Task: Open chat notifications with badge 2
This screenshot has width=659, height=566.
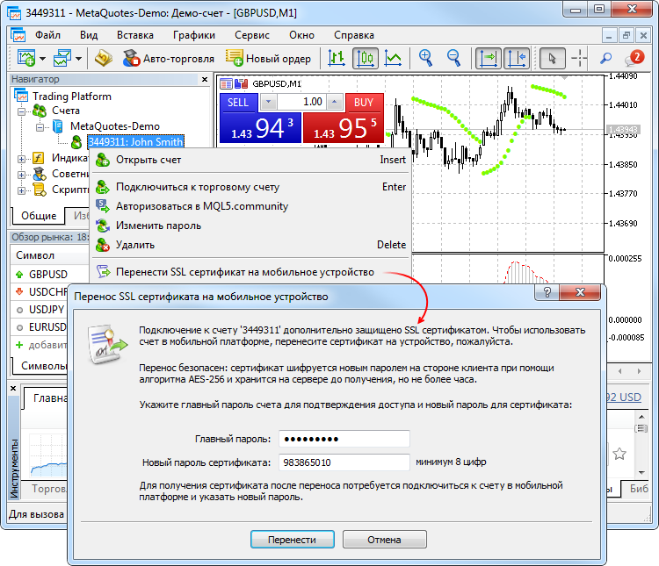Action: pos(634,58)
